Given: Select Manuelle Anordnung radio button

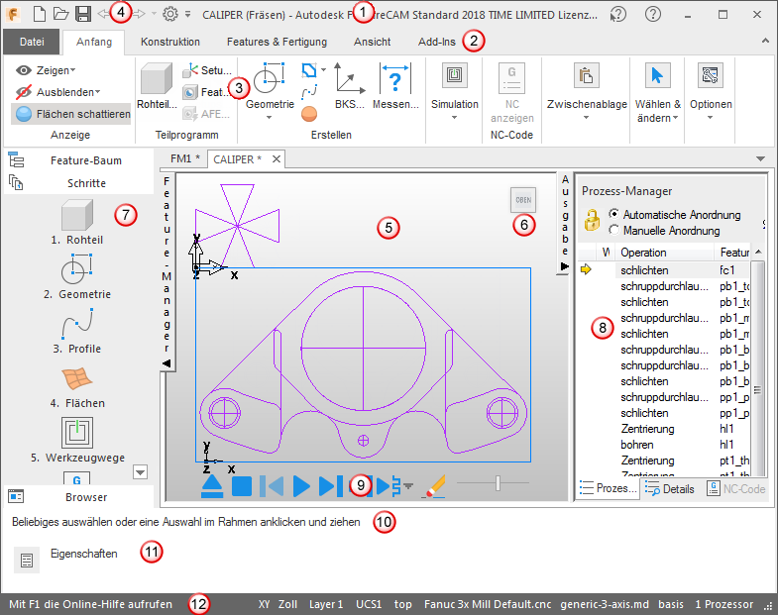Looking at the screenshot, I should coord(613,230).
